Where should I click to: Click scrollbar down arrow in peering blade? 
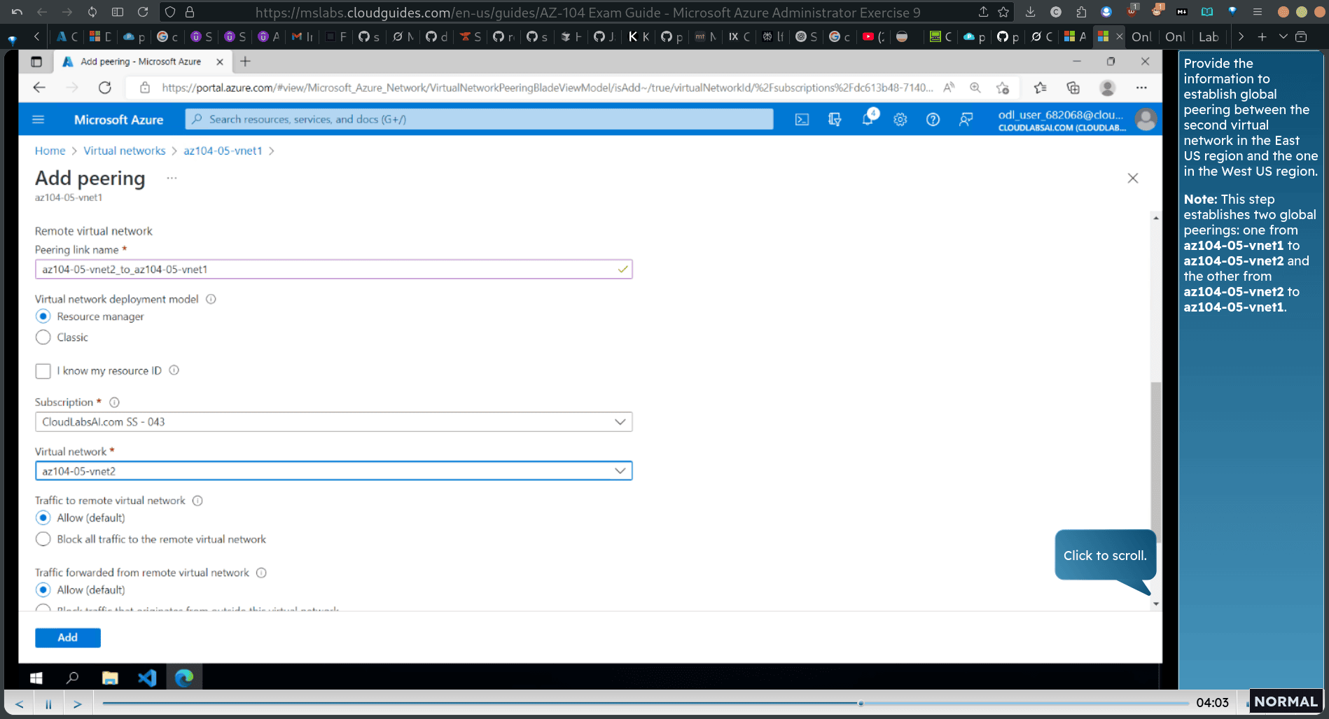(x=1155, y=603)
